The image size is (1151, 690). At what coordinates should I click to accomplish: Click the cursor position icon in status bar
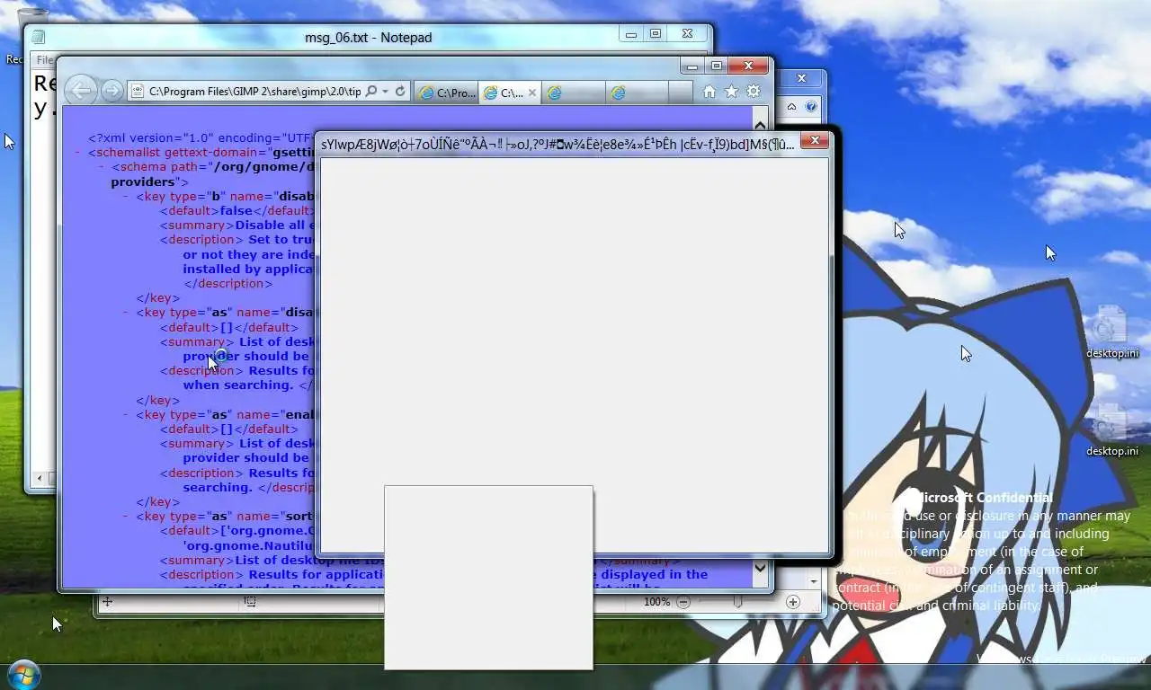107,602
